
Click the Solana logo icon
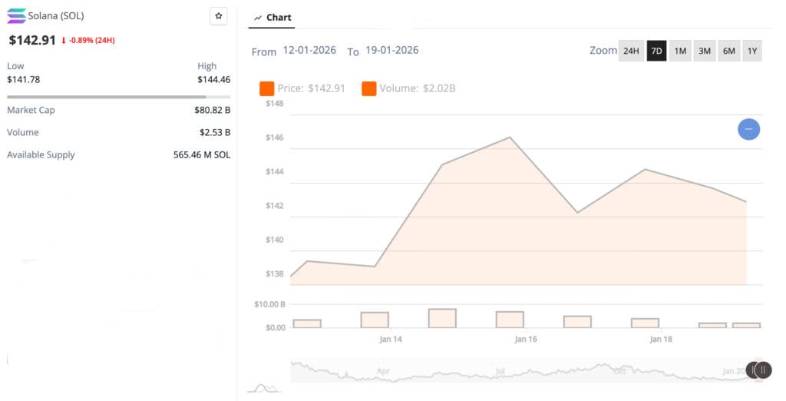(x=15, y=16)
